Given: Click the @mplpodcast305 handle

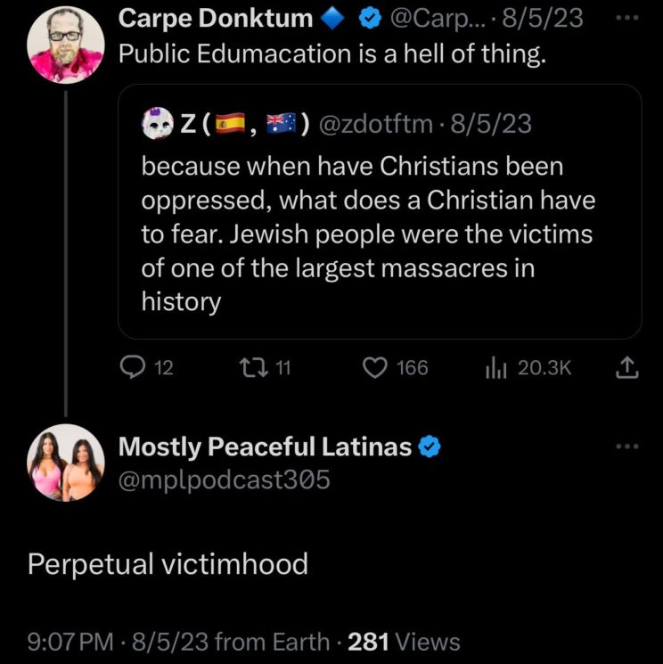Looking at the screenshot, I should point(225,480).
